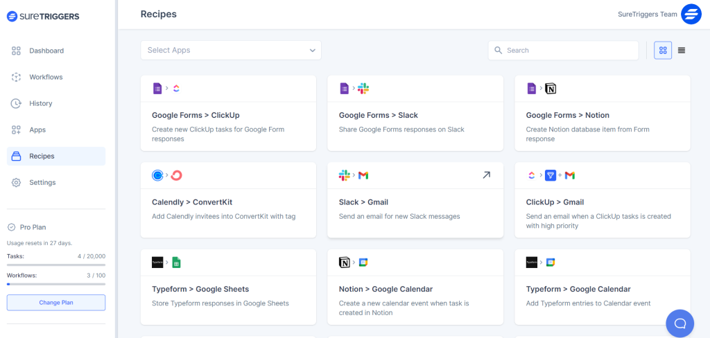The height and width of the screenshot is (338, 710).
Task: Click the Settings gear icon
Action: pyautogui.click(x=16, y=182)
